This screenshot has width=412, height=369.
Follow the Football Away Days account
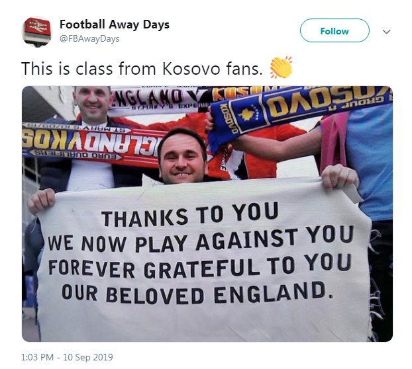pos(335,30)
